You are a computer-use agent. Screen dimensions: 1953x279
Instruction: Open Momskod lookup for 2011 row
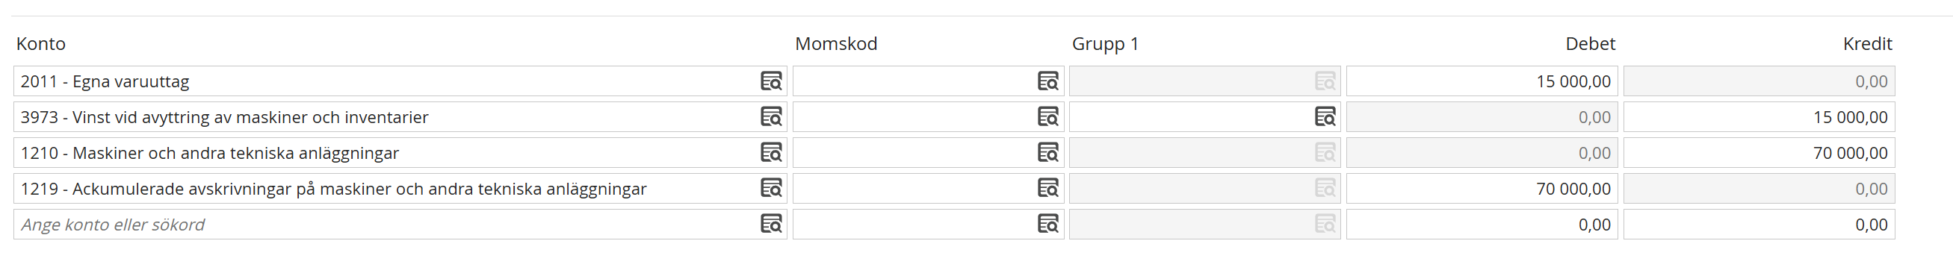click(x=1047, y=81)
